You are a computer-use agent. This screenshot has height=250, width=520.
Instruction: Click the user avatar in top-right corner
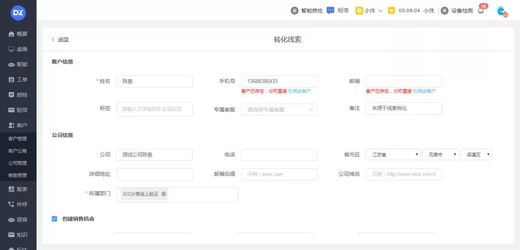coord(501,11)
